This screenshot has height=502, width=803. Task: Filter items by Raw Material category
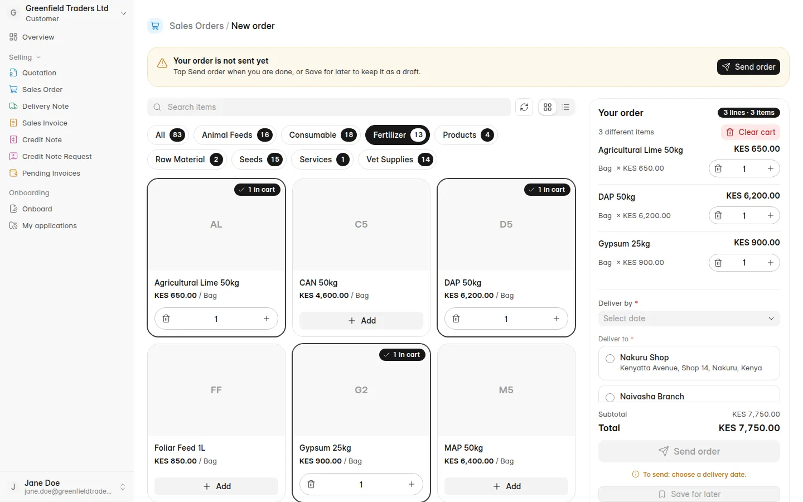[187, 160]
